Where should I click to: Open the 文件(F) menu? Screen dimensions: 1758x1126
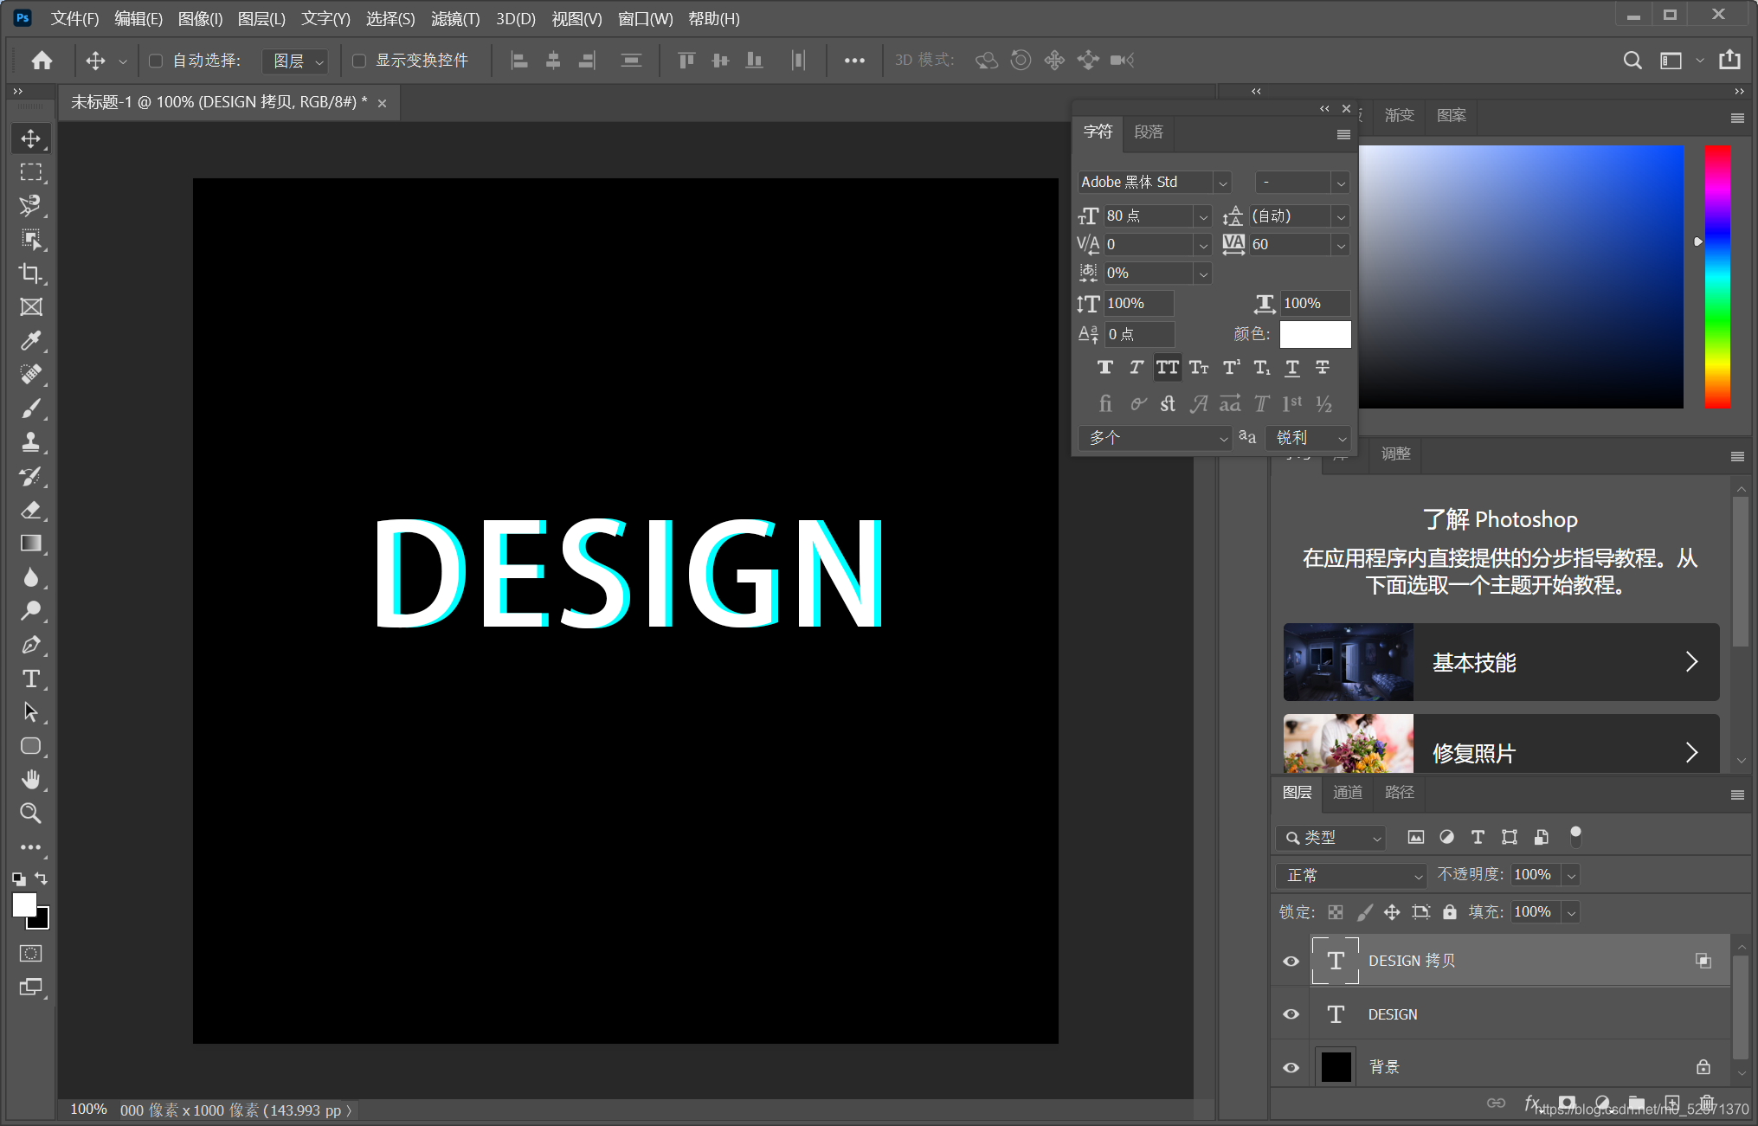coord(74,18)
